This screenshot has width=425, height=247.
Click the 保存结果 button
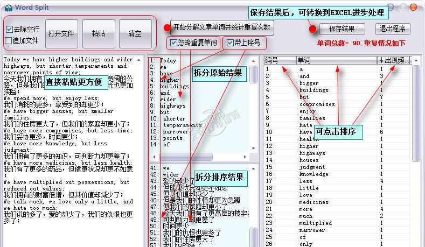[342, 29]
